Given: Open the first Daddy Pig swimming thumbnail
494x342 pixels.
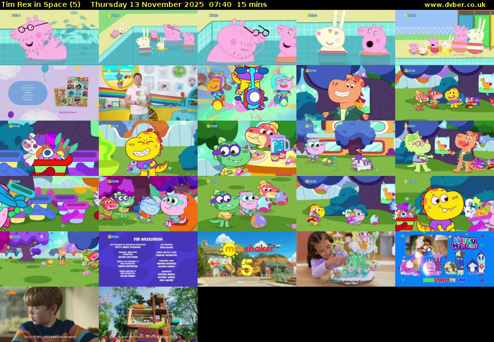Looking at the screenshot, I should point(49,38).
